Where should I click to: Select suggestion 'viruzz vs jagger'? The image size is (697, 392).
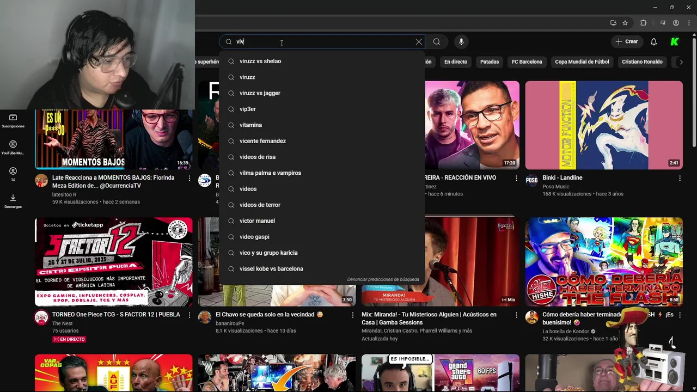[x=322, y=93]
